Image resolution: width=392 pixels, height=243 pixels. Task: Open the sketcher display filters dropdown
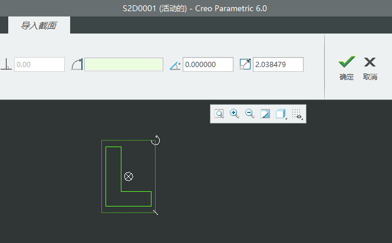coord(298,114)
